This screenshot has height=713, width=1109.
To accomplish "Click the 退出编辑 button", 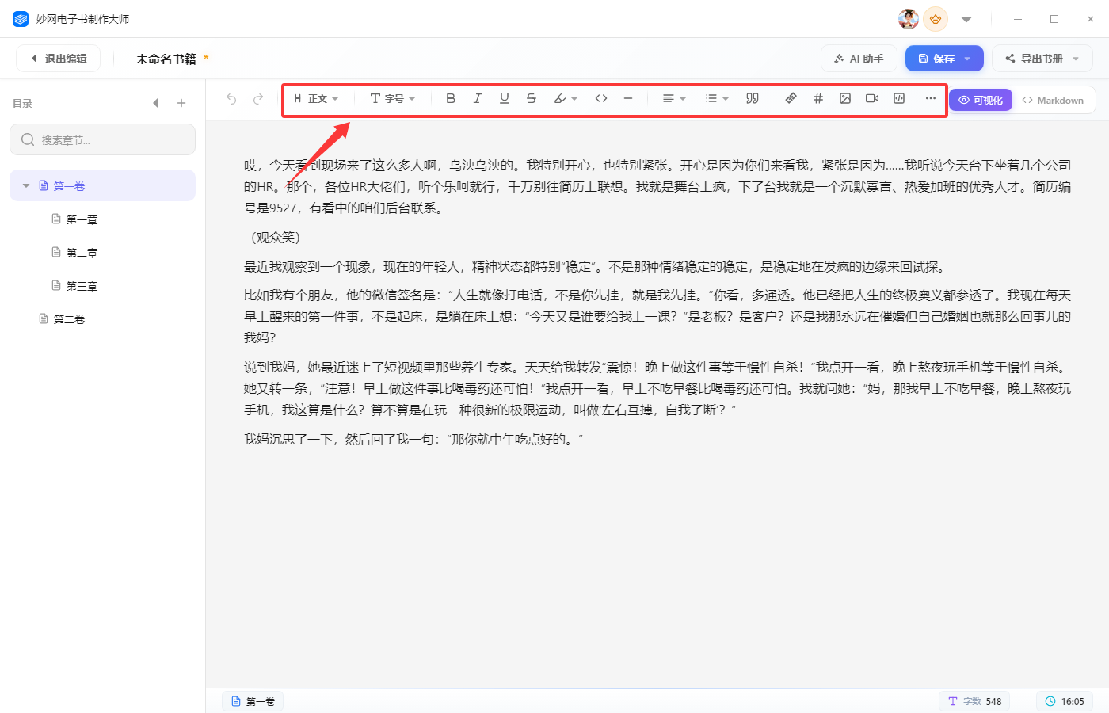I will (x=58, y=59).
